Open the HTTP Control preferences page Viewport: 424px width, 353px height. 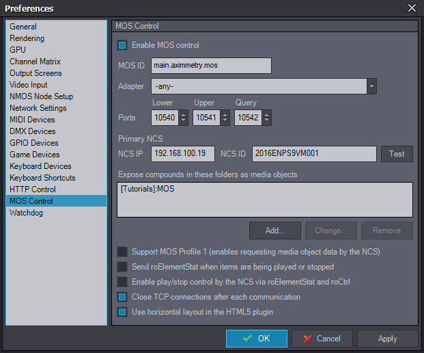[33, 189]
